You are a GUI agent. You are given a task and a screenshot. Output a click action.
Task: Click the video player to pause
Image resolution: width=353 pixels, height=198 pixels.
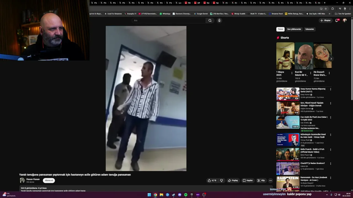pos(146,98)
